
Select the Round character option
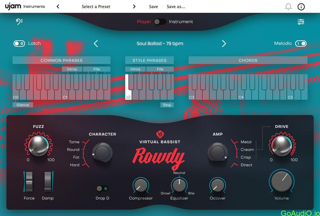73,150
